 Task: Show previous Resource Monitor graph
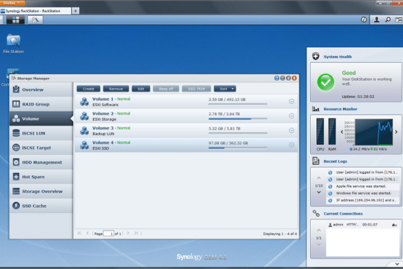click(342, 132)
